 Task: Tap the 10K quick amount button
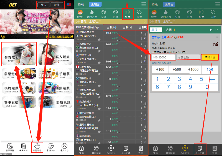tap(210, 69)
